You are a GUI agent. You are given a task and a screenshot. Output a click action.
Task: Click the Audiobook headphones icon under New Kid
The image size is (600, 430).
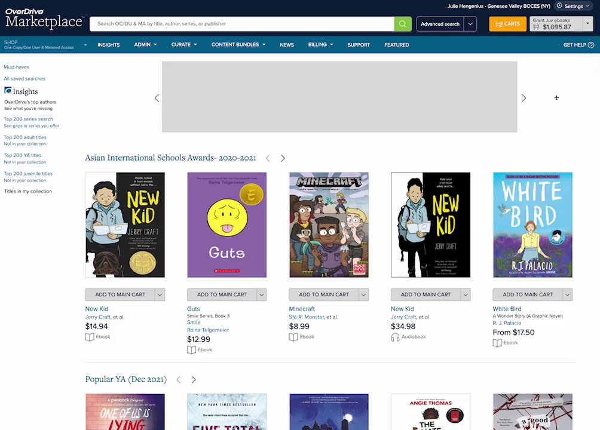point(395,337)
